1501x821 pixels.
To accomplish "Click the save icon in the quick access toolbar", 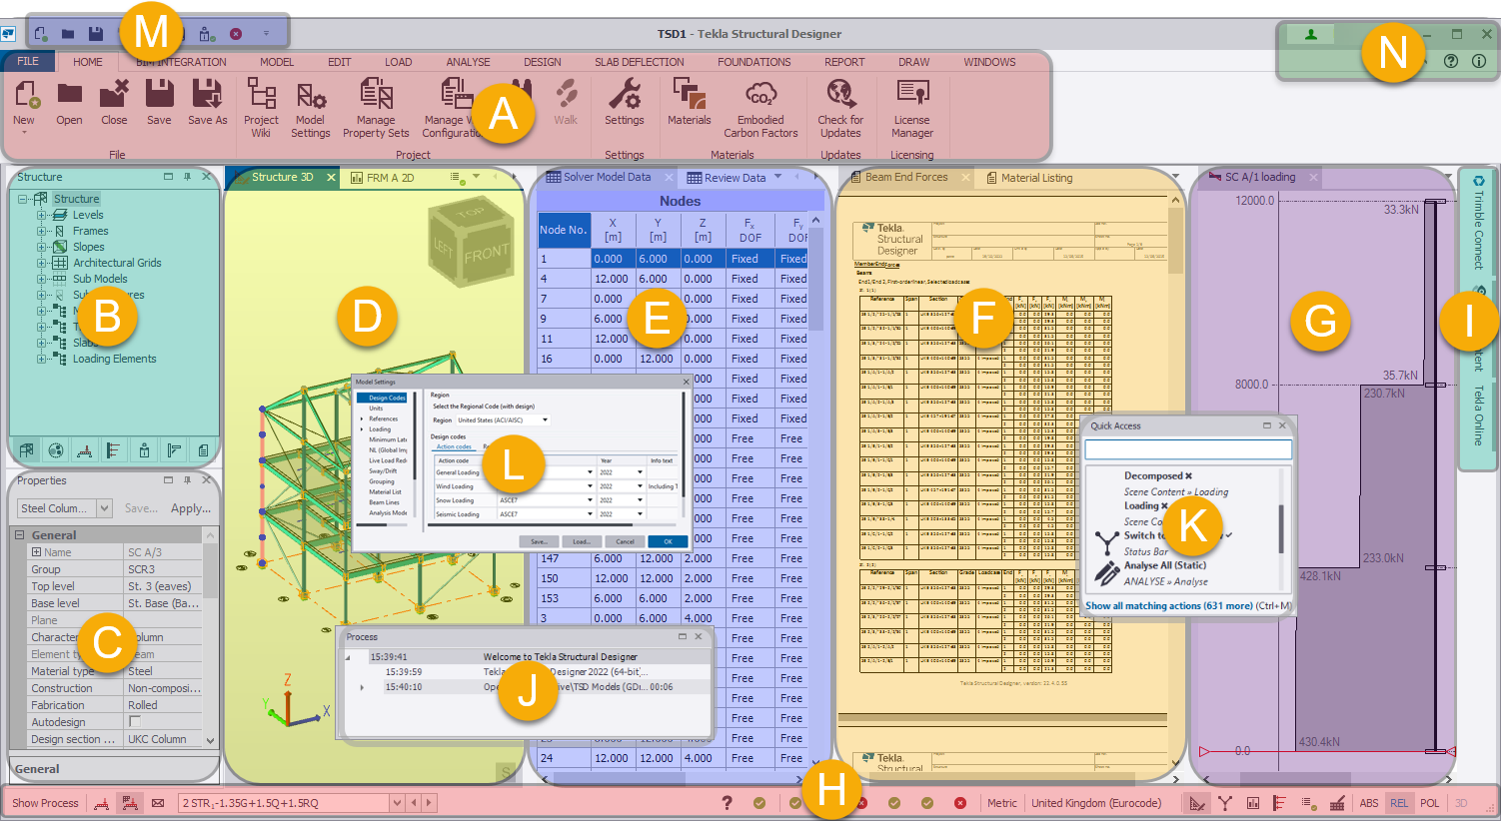I will coord(96,34).
